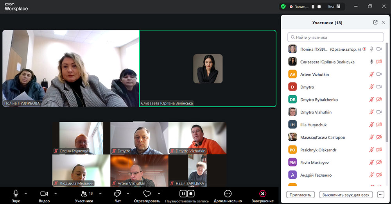Screen dimensions: 391x204
Task: Unmute Artem Vizhutkin in participants list
Action: pos(371,75)
